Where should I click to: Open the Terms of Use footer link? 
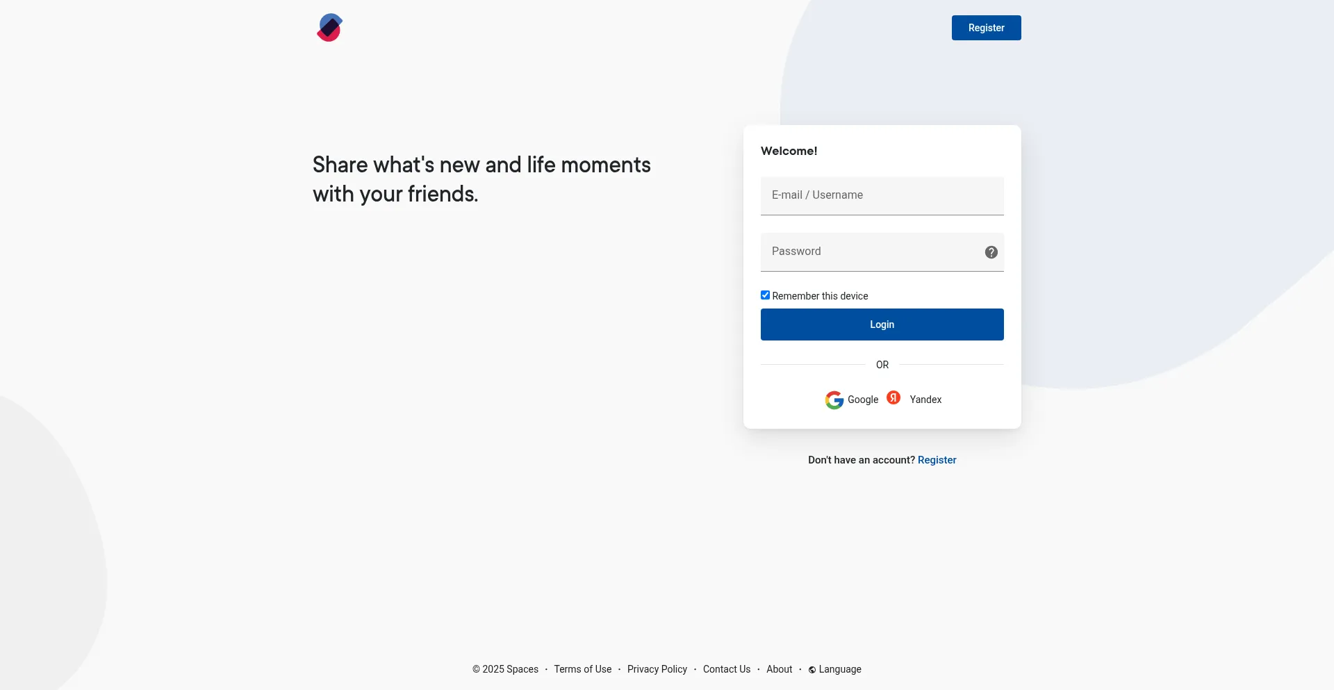582,669
